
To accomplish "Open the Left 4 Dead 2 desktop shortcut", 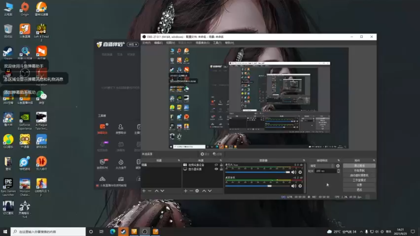I will coord(41,33).
